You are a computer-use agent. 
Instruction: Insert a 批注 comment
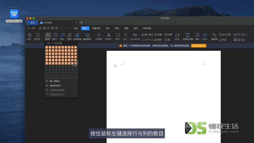pos(177,36)
